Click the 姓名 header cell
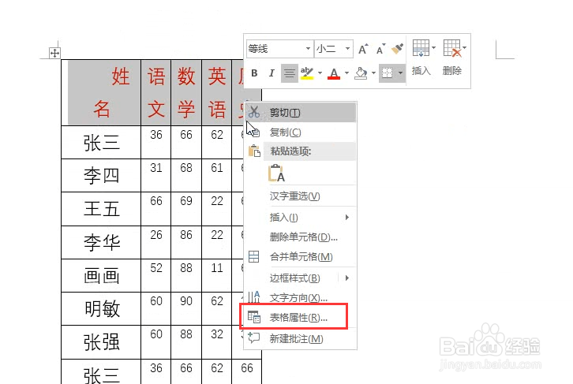Image resolution: width=573 pixels, height=384 pixels. pos(101,93)
